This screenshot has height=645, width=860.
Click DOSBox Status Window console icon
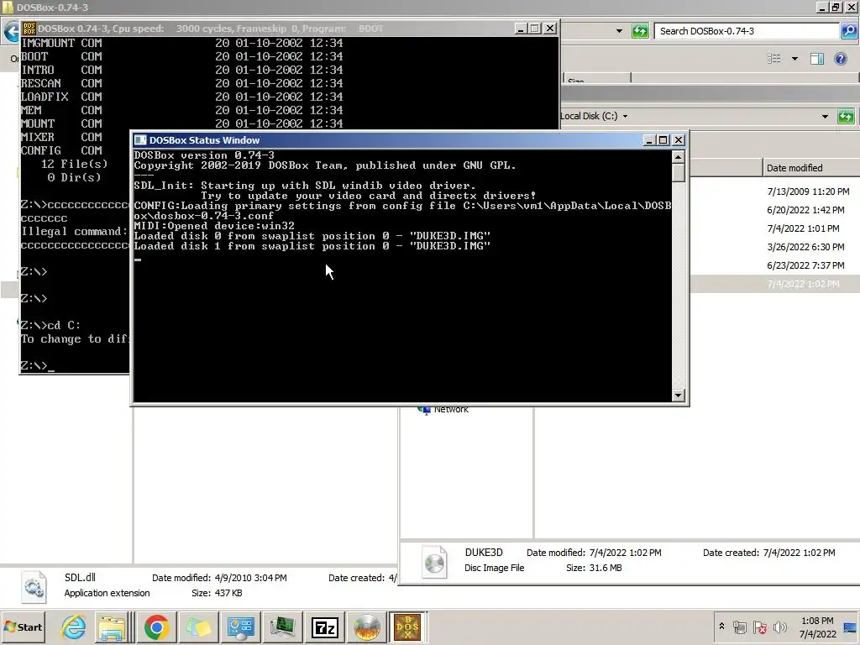[x=140, y=140]
